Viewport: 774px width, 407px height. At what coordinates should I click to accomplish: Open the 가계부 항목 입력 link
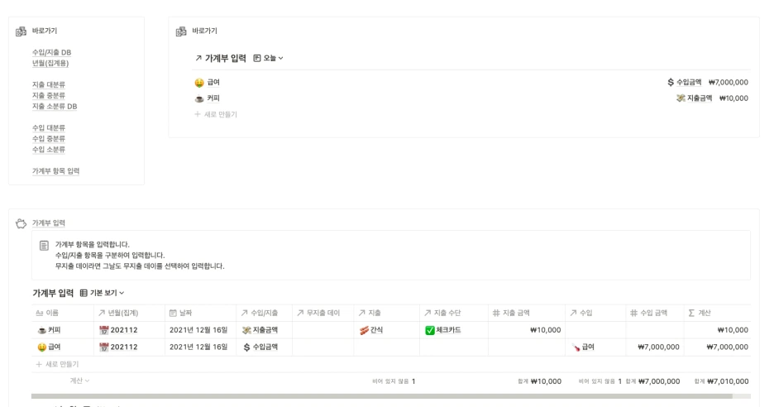[55, 171]
